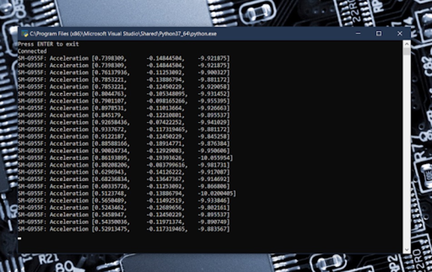Select the Y-axis value -0.18914771

pyautogui.click(x=164, y=144)
